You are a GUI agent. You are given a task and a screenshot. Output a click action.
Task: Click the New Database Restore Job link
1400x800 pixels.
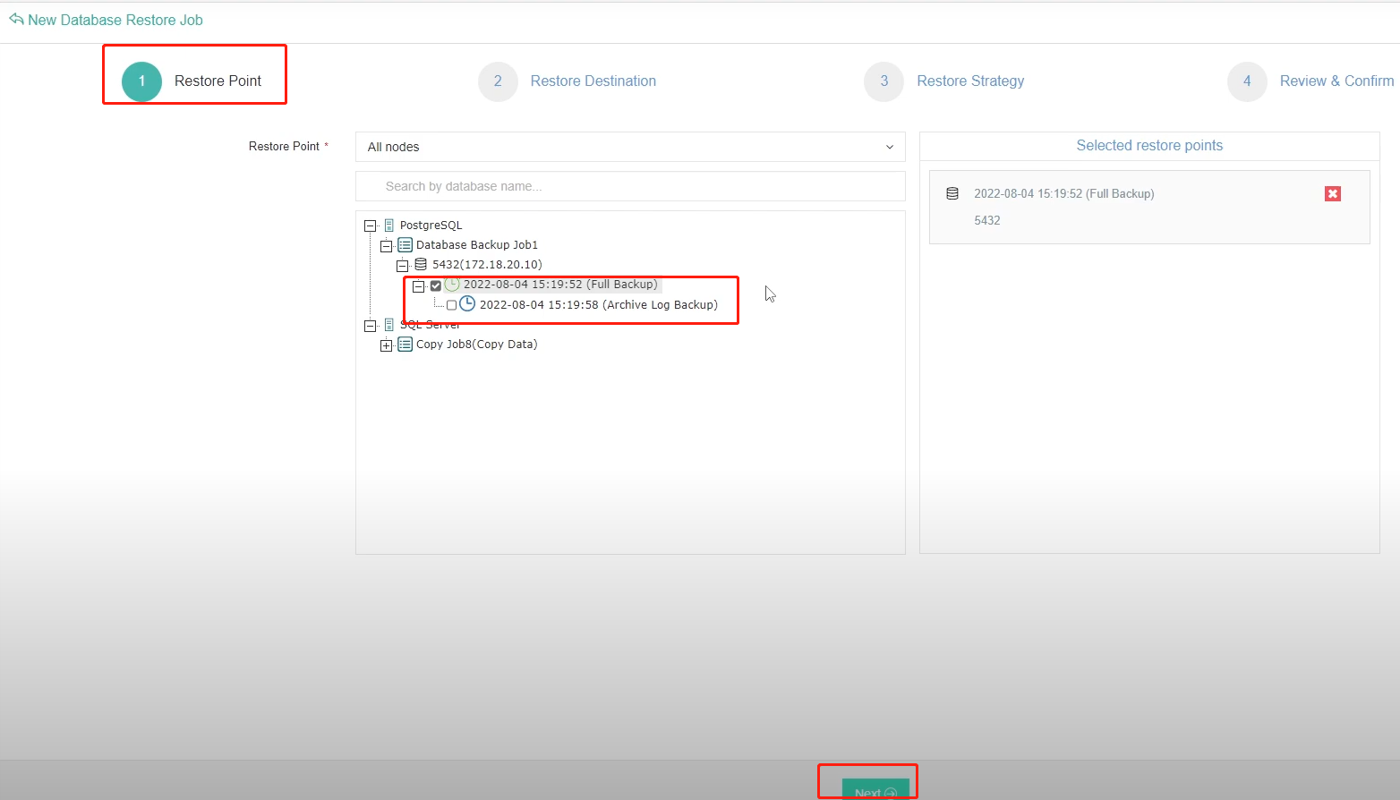(x=115, y=20)
